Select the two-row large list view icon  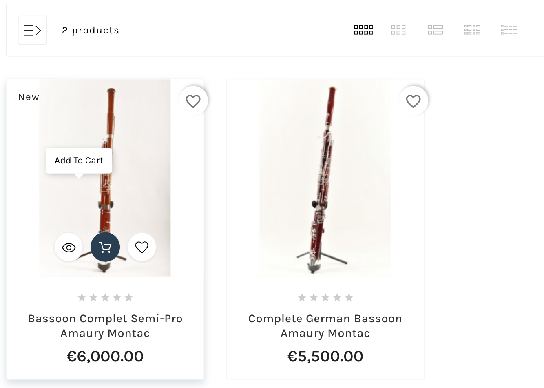click(x=435, y=30)
